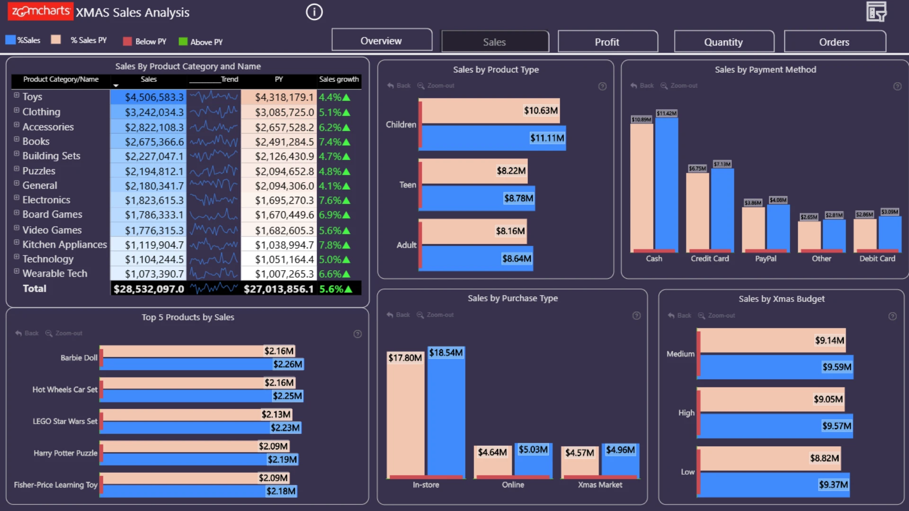Screen dimensions: 909x511
Task: Select the Children $11.11M blue bar
Action: (x=494, y=138)
